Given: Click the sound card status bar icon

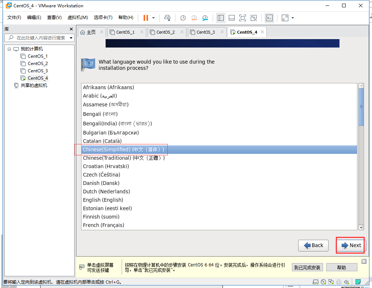Looking at the screenshot, I should [x=346, y=282].
